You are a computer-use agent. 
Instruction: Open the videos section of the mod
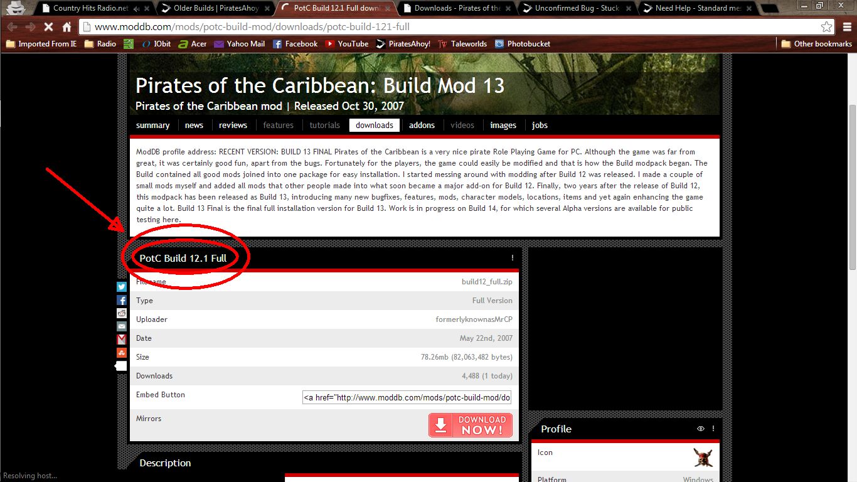click(462, 125)
